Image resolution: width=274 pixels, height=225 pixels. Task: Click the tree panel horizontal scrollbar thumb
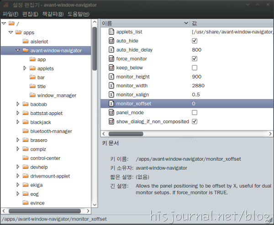(45, 211)
